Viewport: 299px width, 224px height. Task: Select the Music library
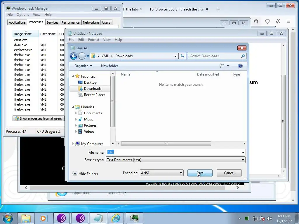coord(89,119)
